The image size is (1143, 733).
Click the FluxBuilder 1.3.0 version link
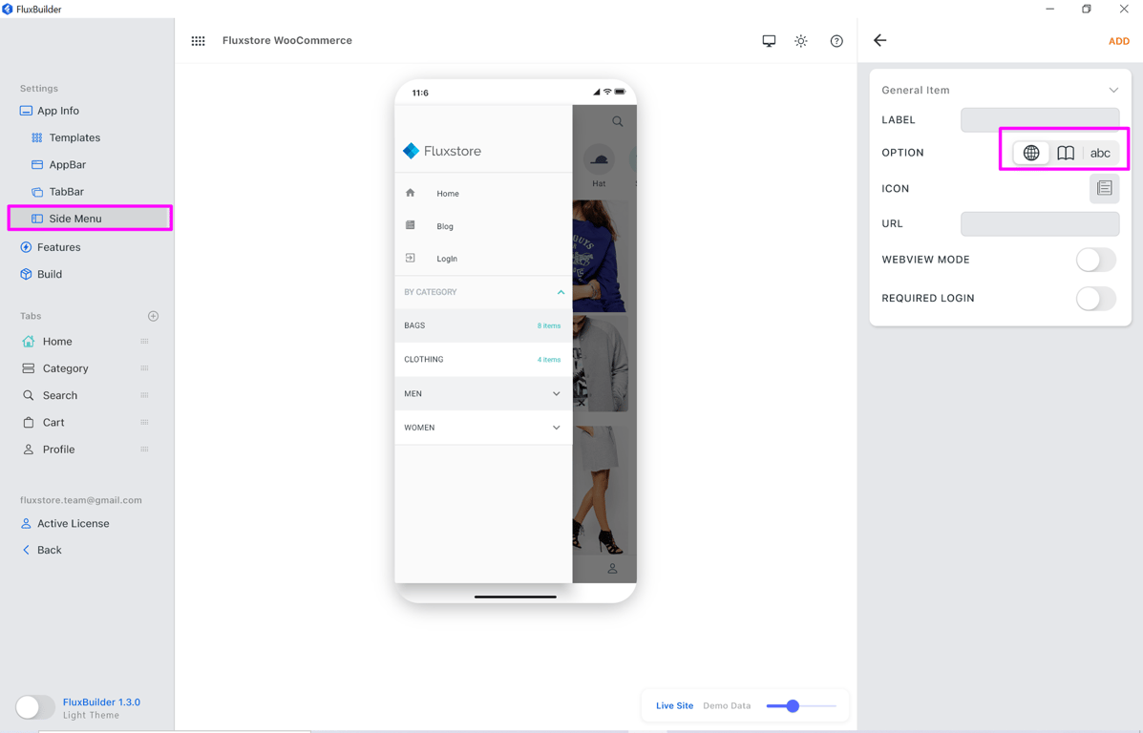pyautogui.click(x=101, y=702)
